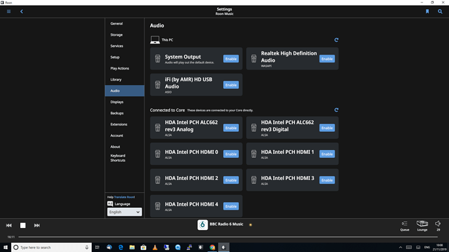Open the Windows Start menu
The height and width of the screenshot is (252, 449).
click(5, 247)
